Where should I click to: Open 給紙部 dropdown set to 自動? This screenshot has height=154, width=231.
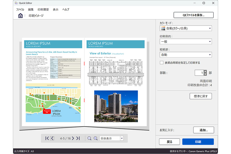click(x=186, y=55)
